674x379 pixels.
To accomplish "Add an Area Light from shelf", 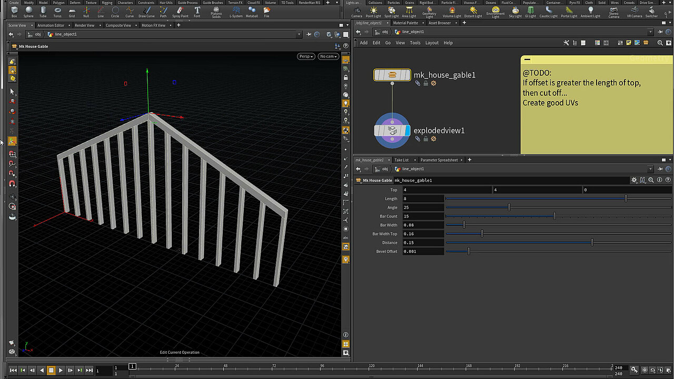I will point(409,12).
